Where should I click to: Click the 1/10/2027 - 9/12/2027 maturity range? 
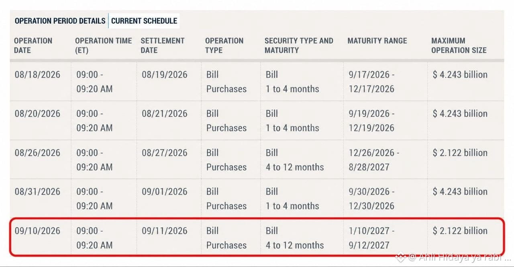371,238
